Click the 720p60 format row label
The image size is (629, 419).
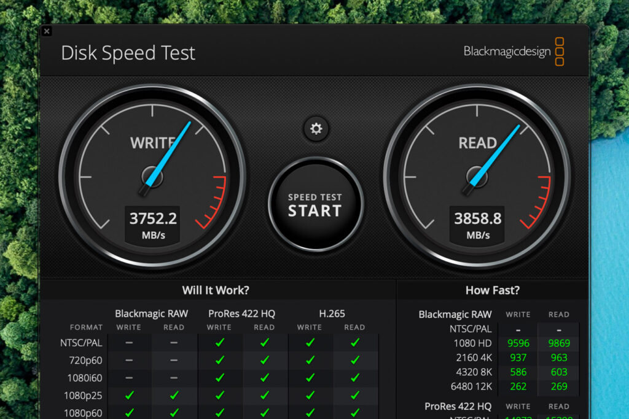coord(85,361)
